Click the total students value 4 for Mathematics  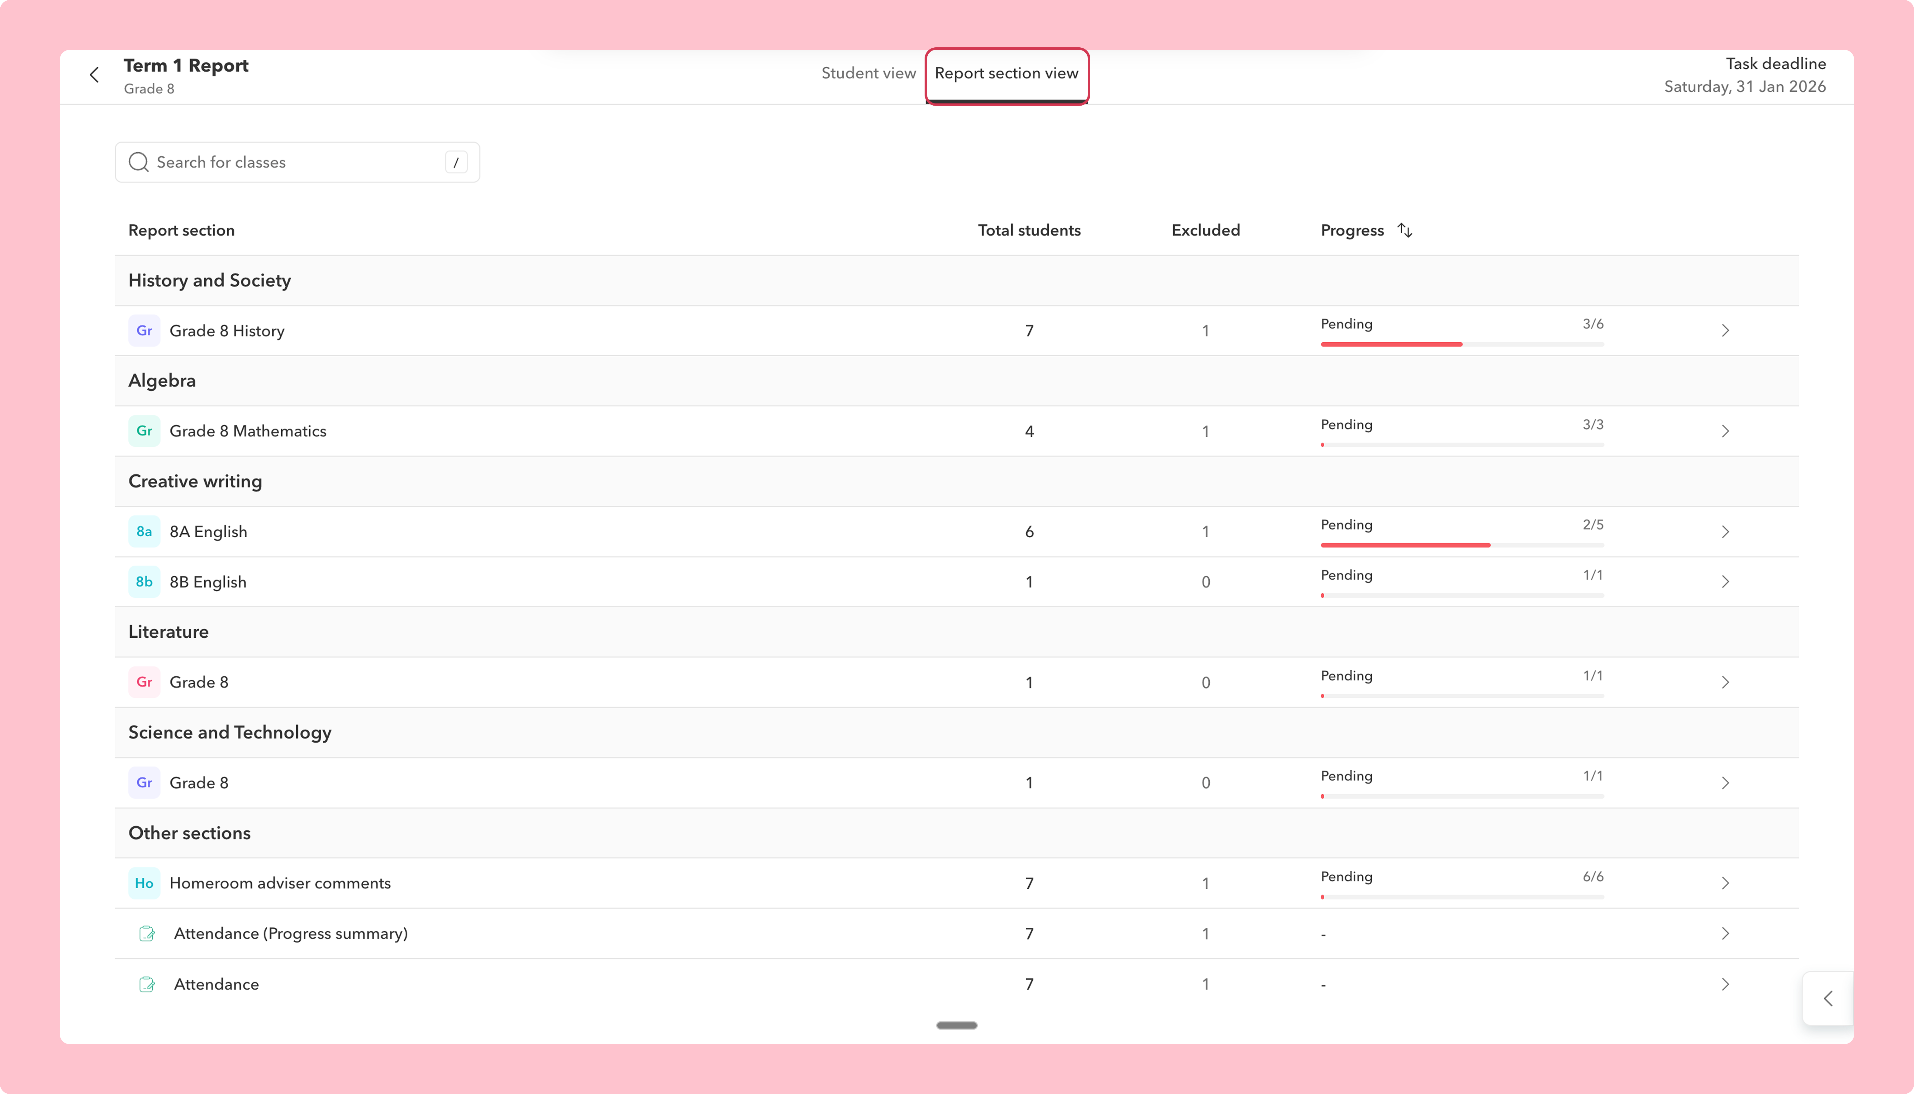(1029, 431)
